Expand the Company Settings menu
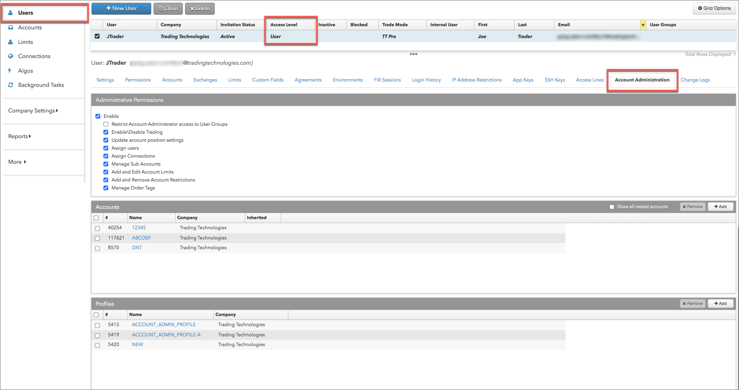The image size is (739, 390). (x=33, y=111)
